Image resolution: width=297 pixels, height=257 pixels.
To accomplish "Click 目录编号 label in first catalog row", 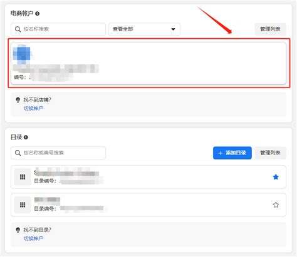I will 45,181.
